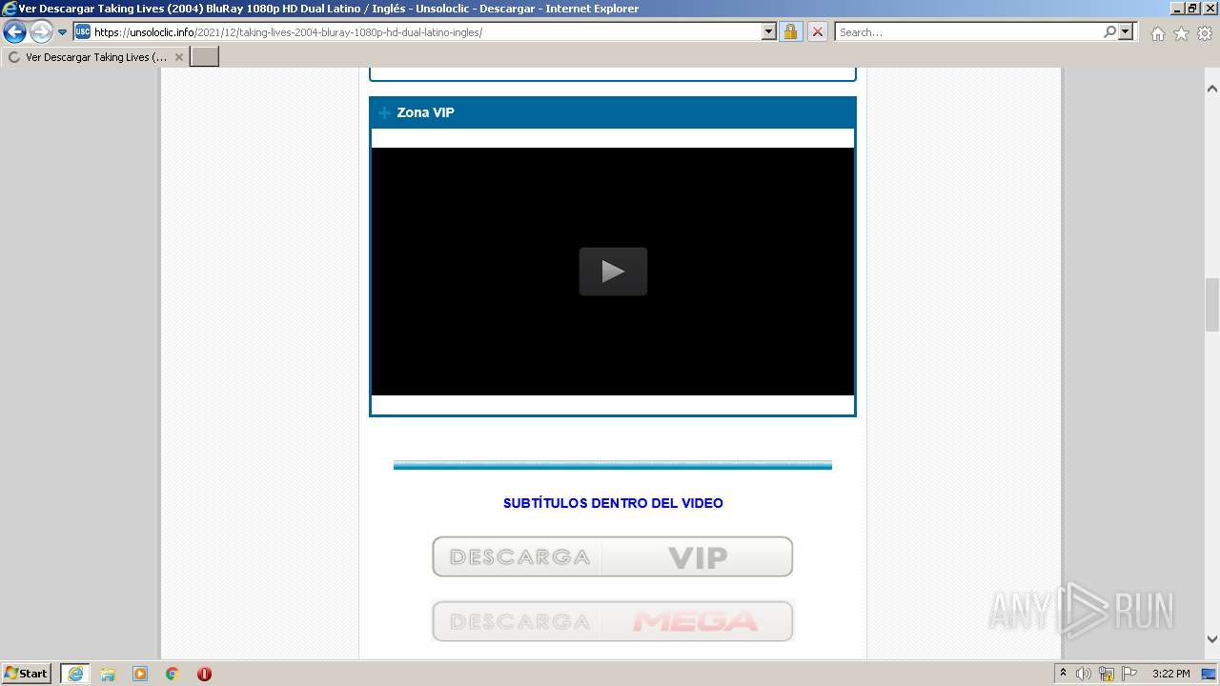Open Windows Media Player from taskbar
This screenshot has height=686, width=1220.
pos(140,674)
